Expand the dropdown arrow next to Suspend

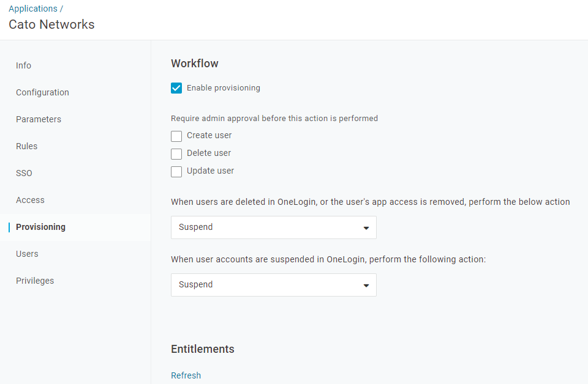click(x=366, y=227)
